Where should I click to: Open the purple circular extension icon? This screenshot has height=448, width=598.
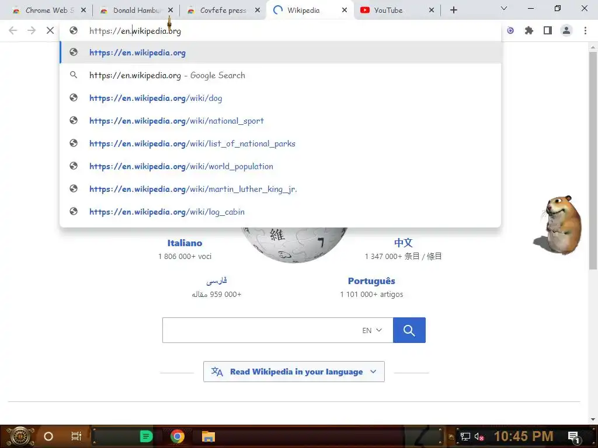(510, 30)
